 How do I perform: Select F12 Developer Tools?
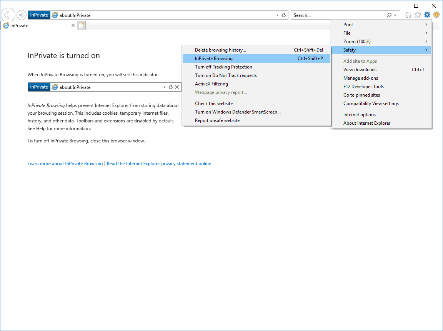381,87
